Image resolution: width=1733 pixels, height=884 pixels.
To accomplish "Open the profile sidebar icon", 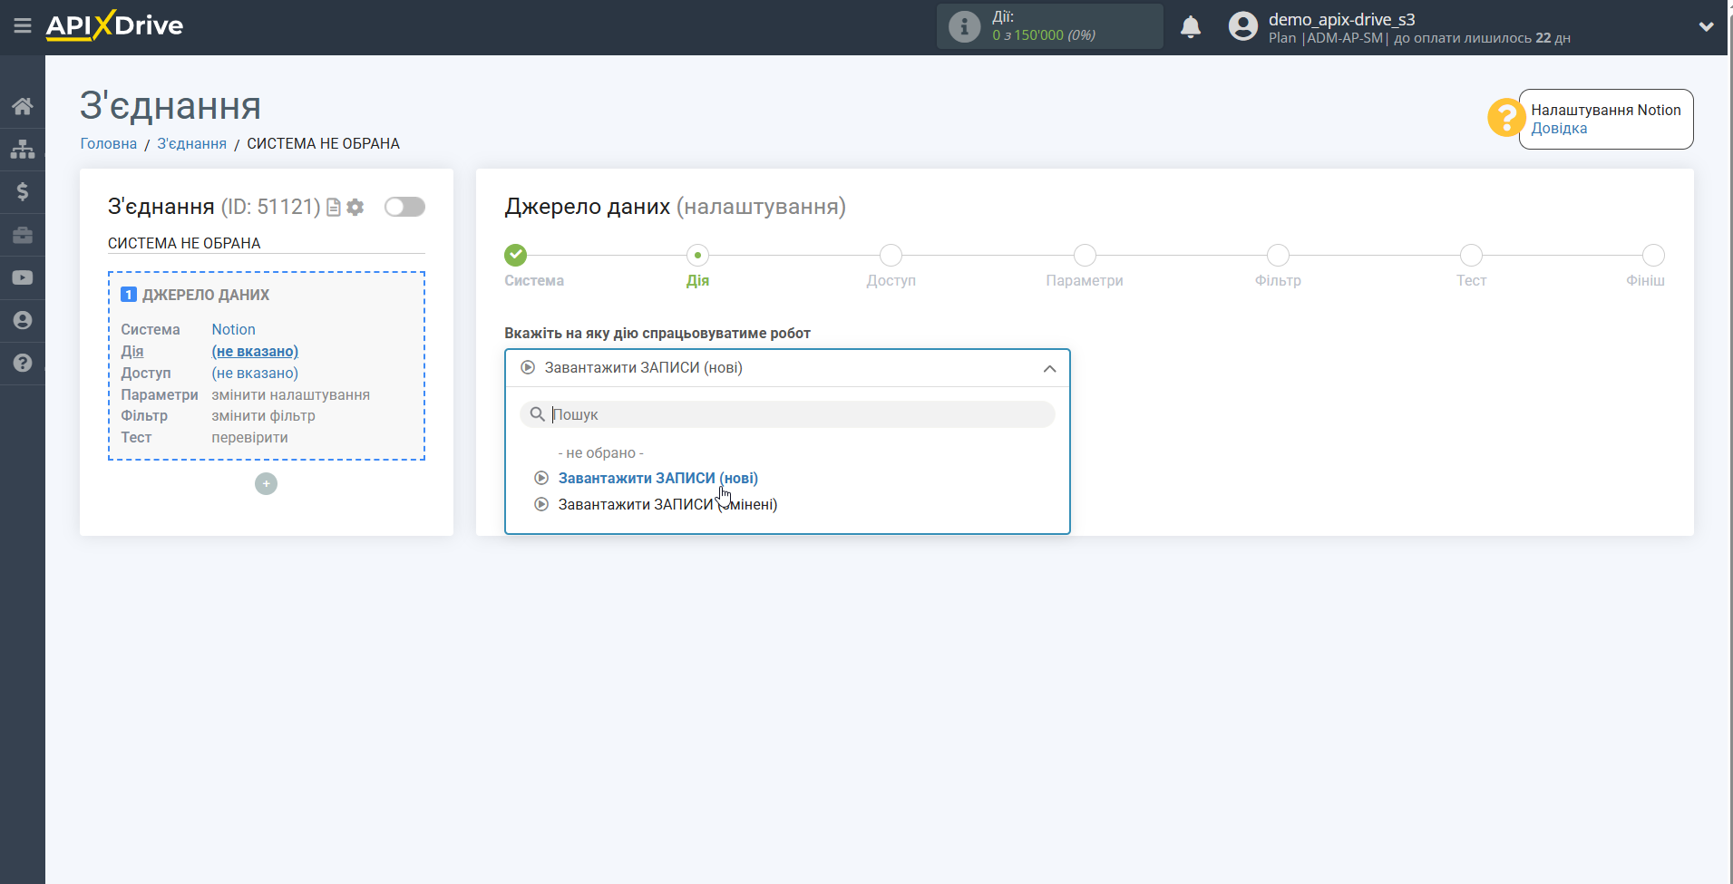I will 23,320.
